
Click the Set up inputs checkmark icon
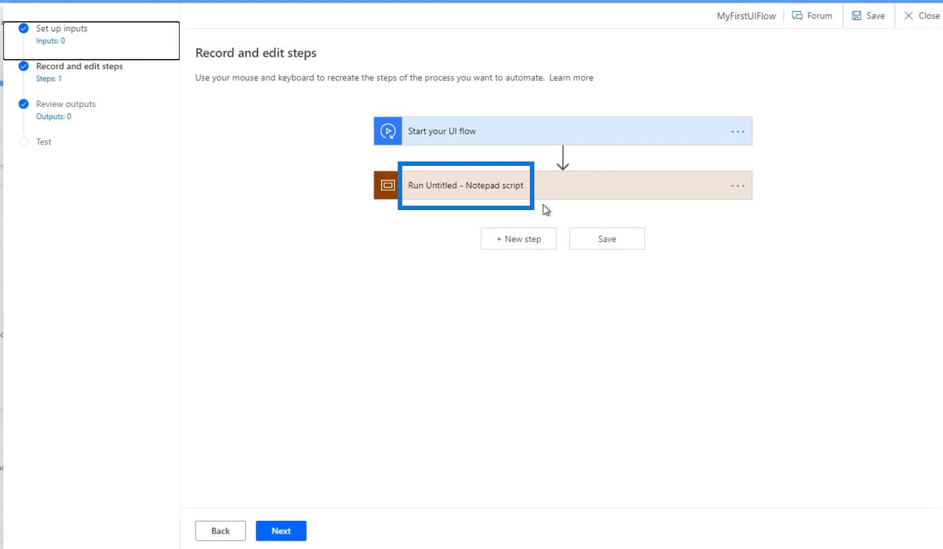24,28
